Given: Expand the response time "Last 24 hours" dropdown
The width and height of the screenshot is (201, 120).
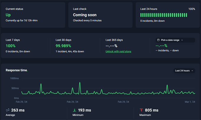Looking at the screenshot, I should tap(184, 71).
